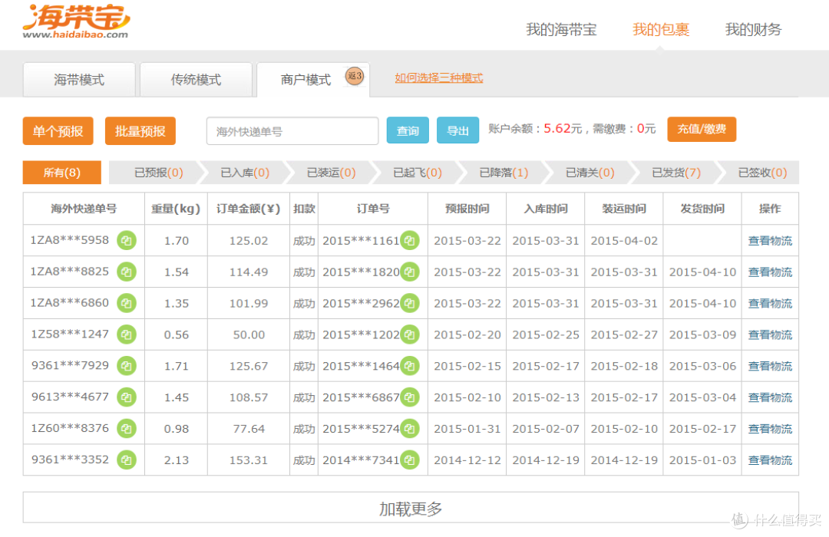This screenshot has width=829, height=537.
Task: Click the 预报时间 column header
Action: (x=467, y=209)
